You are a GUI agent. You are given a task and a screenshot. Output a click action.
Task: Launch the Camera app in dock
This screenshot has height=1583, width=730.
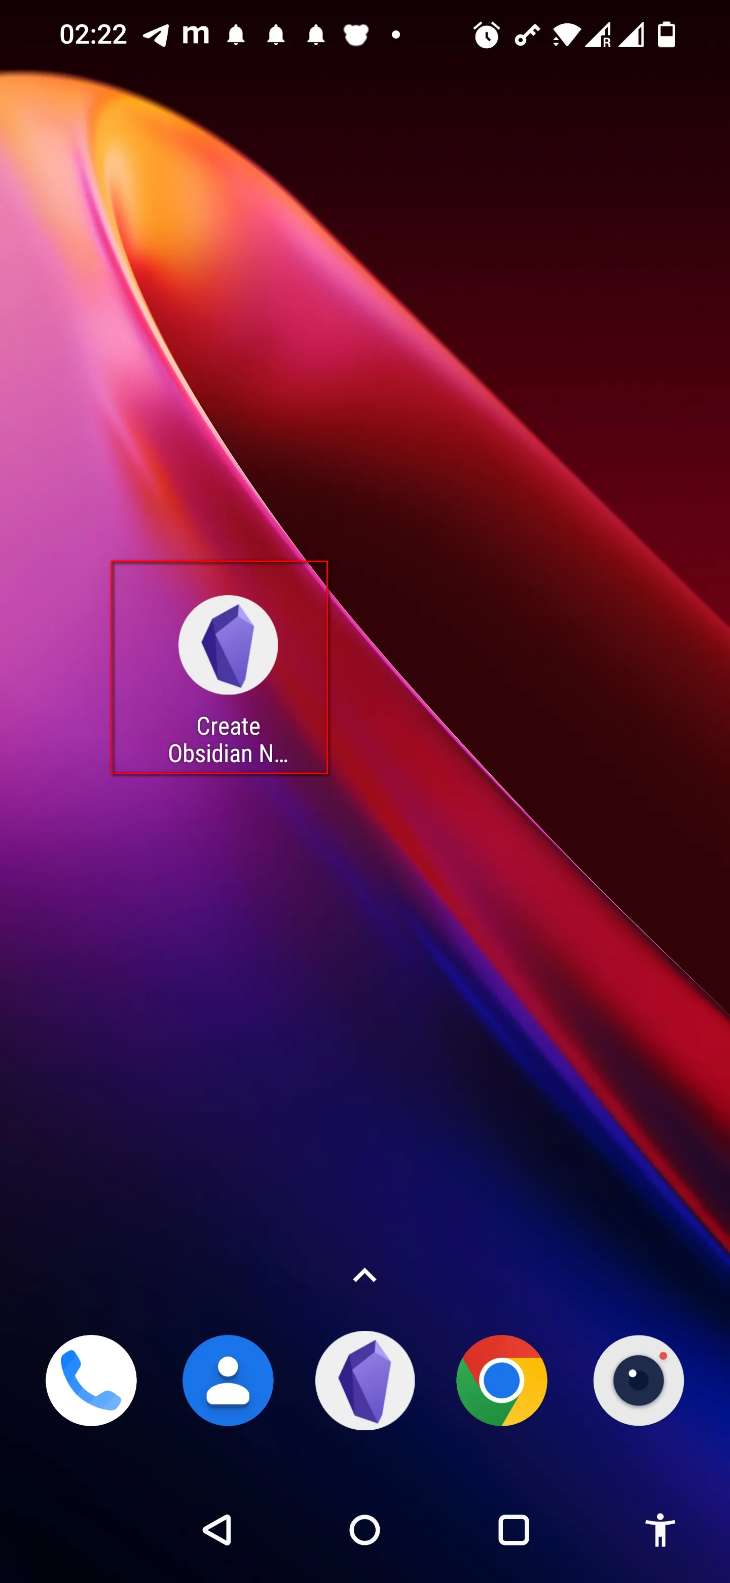coord(639,1380)
